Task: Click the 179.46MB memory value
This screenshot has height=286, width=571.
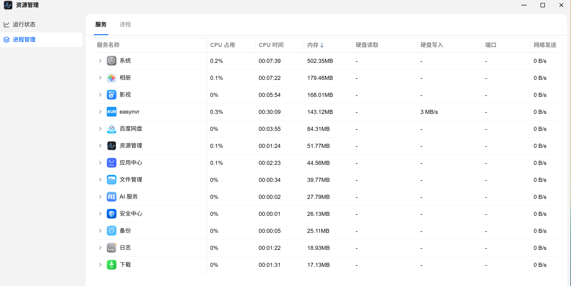Action: 320,78
